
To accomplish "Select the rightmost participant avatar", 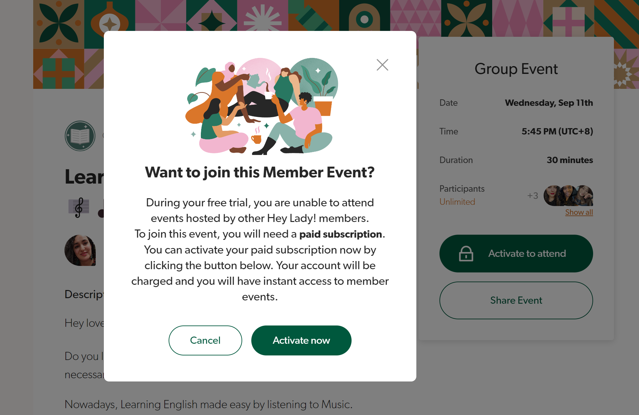I will (x=585, y=196).
